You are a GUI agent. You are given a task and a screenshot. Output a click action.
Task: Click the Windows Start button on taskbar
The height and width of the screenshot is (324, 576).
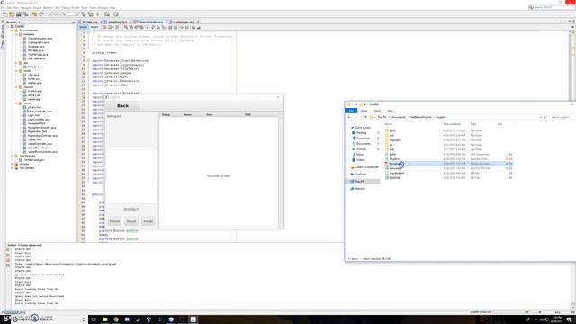tap(6, 319)
